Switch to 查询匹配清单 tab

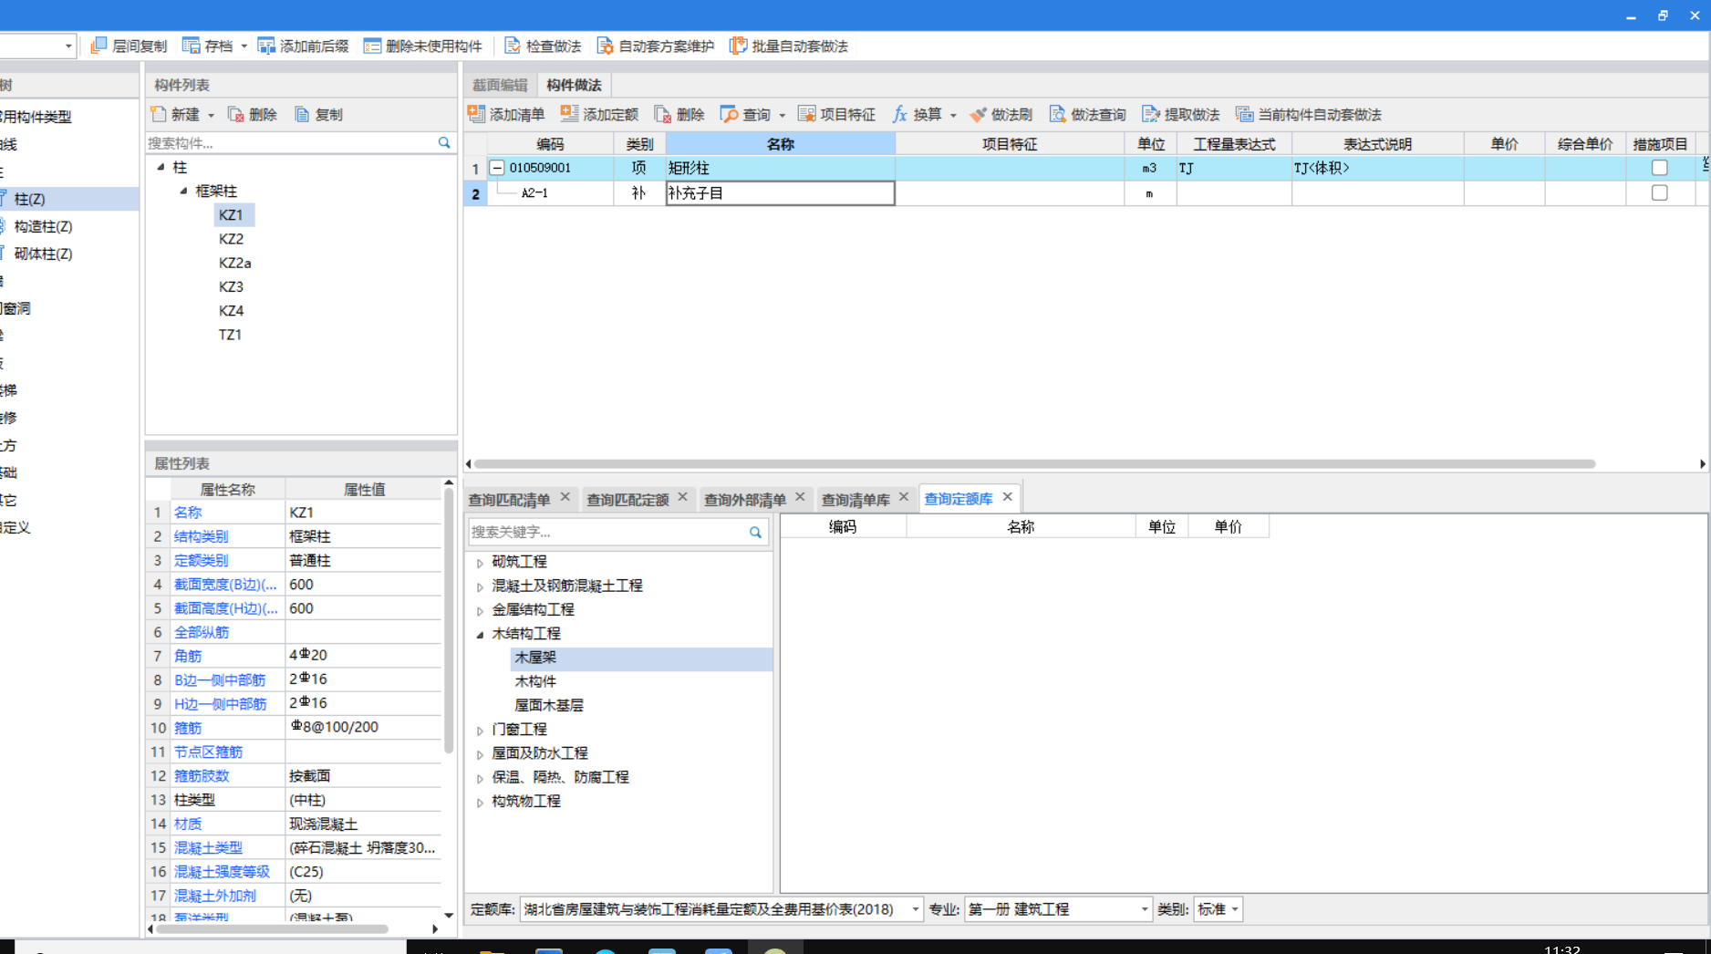(509, 499)
